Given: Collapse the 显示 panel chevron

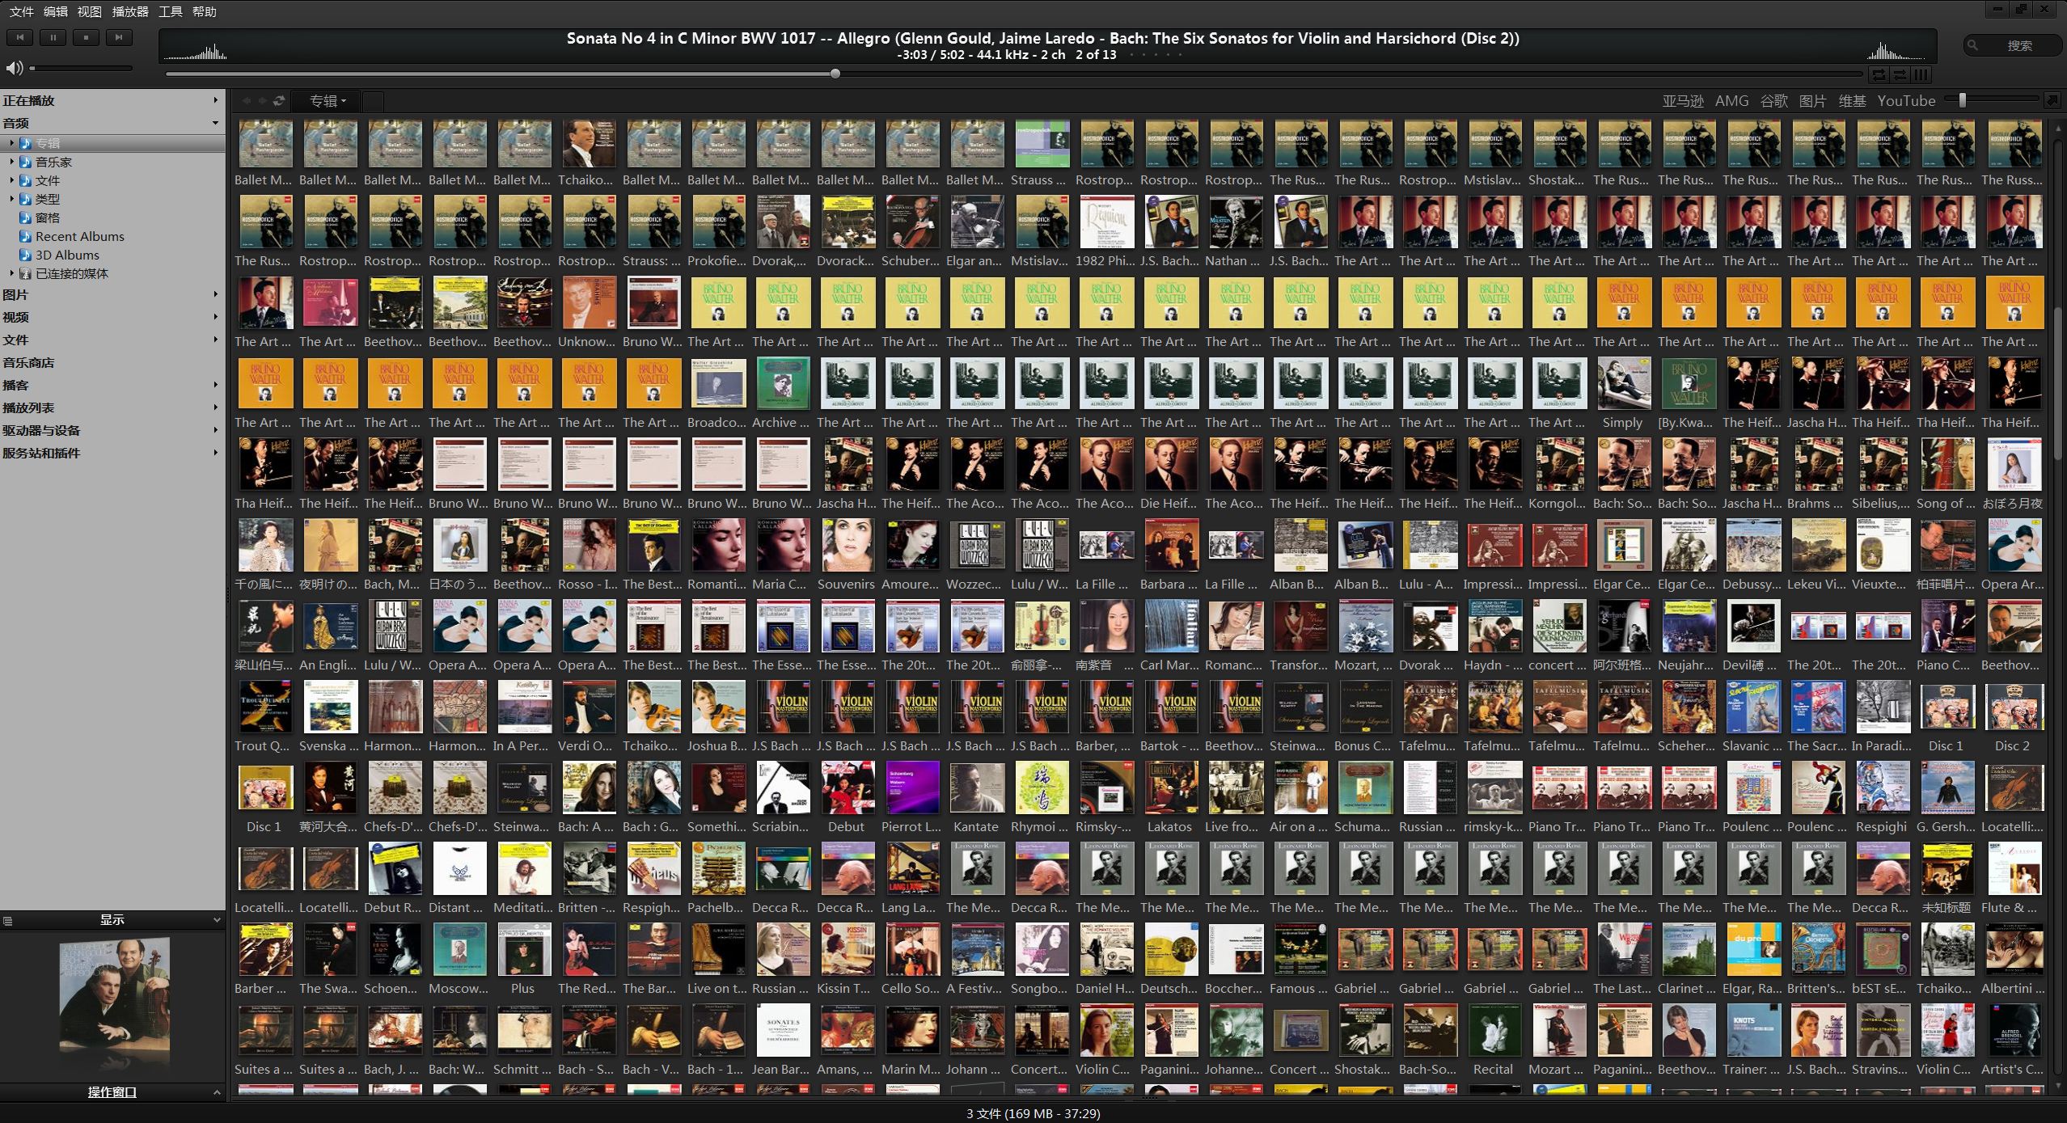Looking at the screenshot, I should 217,920.
